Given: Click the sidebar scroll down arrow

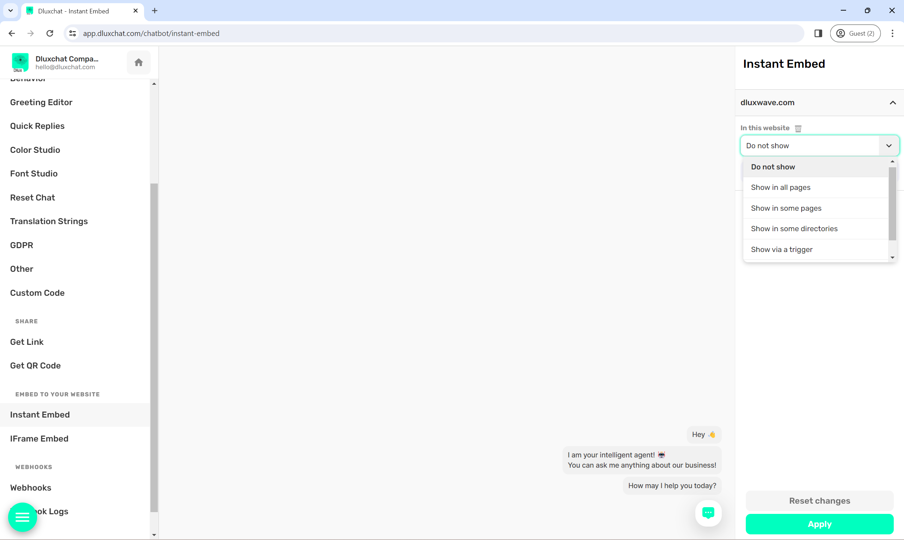Looking at the screenshot, I should [x=154, y=535].
